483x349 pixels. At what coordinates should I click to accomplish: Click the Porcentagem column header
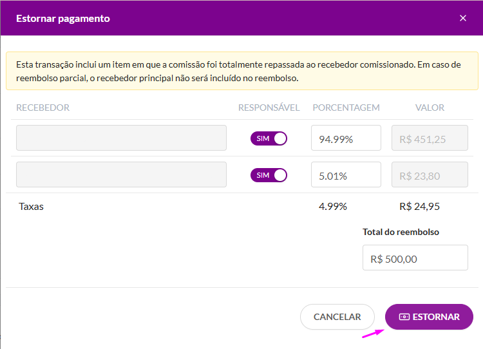(346, 108)
